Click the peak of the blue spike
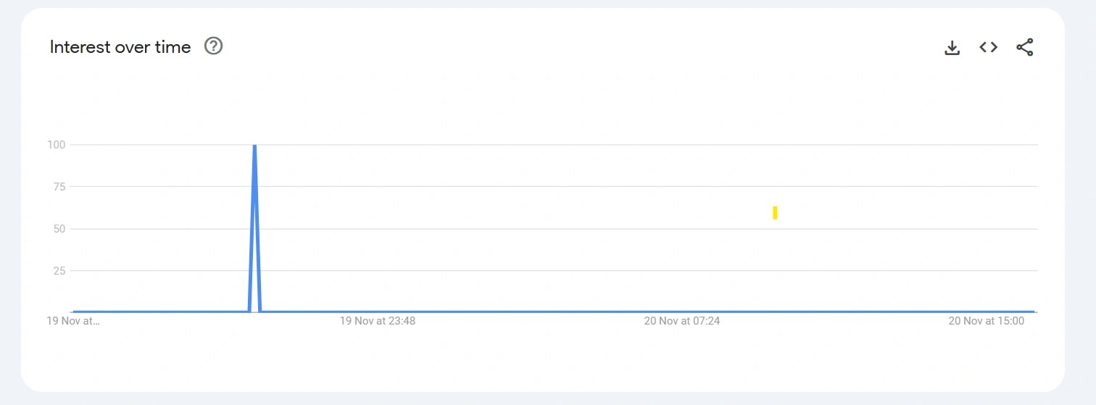 coord(254,146)
